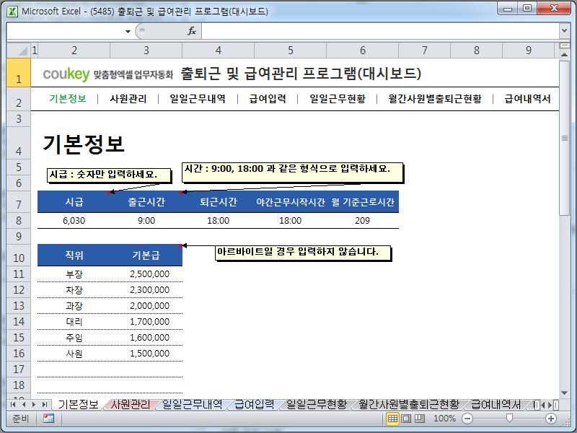
Task: Switch to the 기본정보 sheet tab
Action: click(x=78, y=404)
